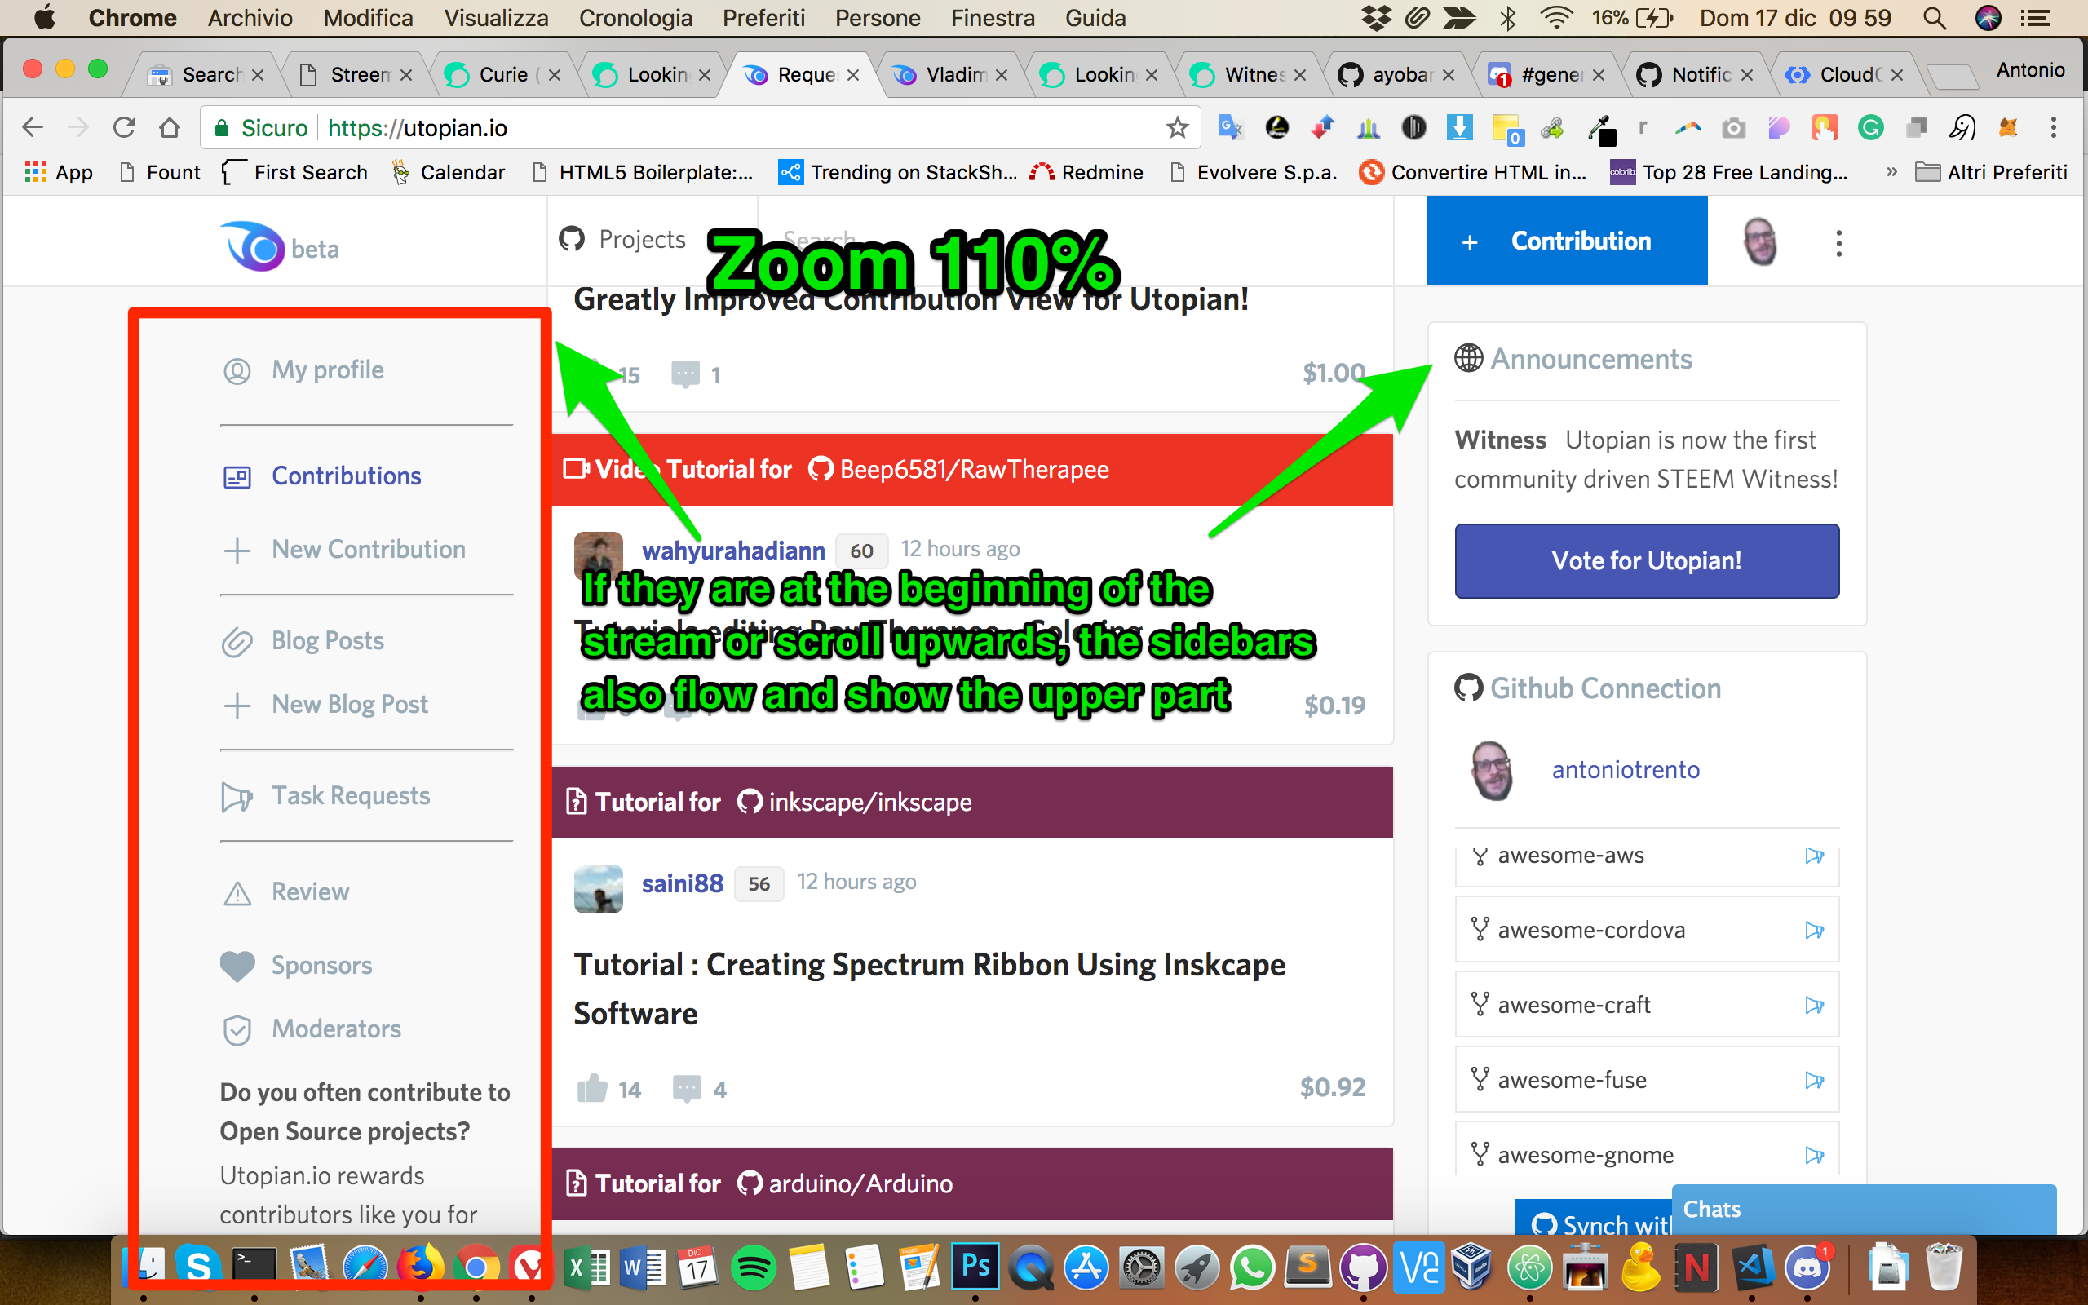Switch to the Streem tab
Screen dimensions: 2088x1305
coord(354,75)
